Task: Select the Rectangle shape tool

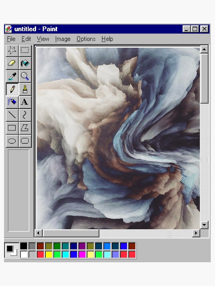Action: click(12, 128)
